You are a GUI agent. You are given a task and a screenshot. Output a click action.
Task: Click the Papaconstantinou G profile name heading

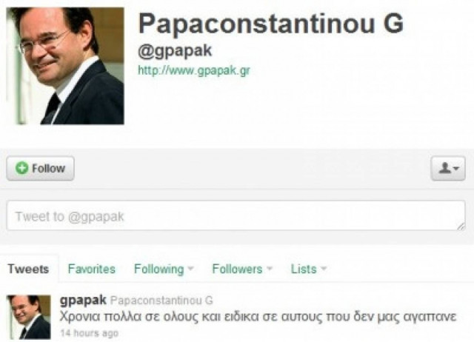pos(270,24)
